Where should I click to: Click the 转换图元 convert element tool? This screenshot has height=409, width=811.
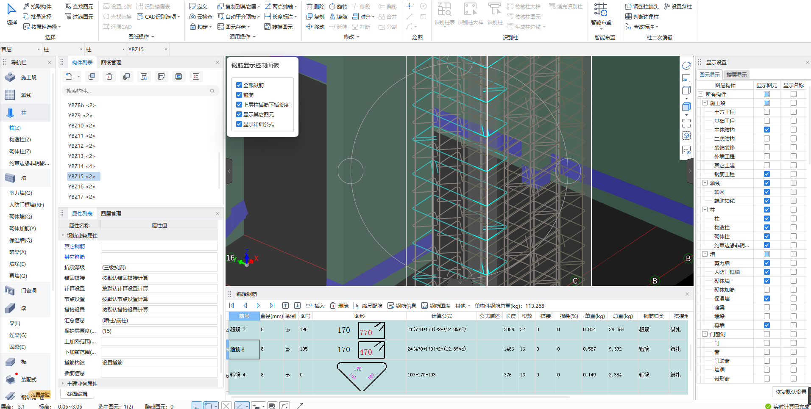click(x=279, y=27)
